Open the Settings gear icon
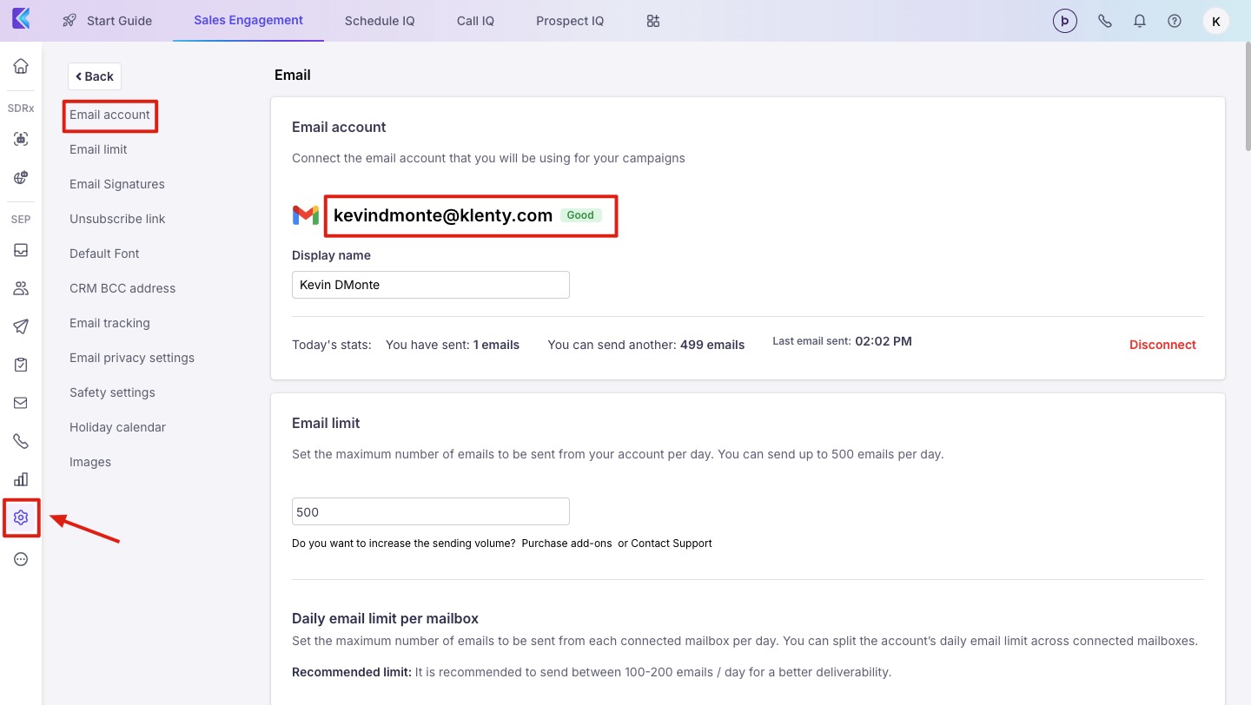Viewport: 1251px width, 705px height. [21, 518]
